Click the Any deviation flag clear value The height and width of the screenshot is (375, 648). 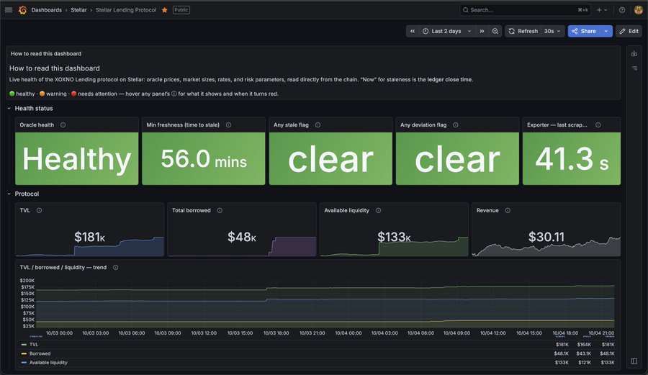tap(457, 159)
